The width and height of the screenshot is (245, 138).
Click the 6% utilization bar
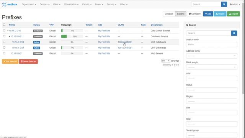click(x=72, y=31)
